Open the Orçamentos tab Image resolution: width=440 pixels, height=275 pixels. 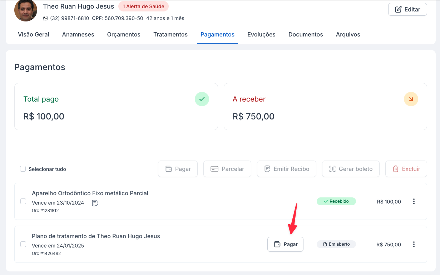point(124,35)
